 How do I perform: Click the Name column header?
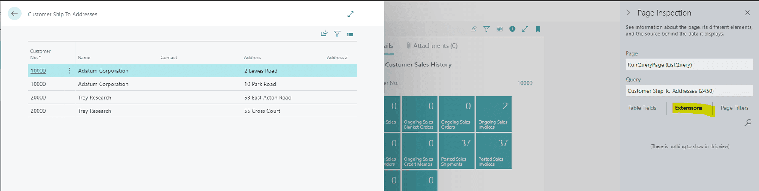point(84,58)
